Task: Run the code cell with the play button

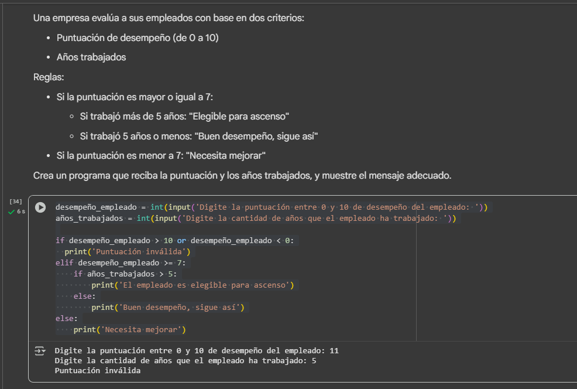Action: [x=40, y=207]
